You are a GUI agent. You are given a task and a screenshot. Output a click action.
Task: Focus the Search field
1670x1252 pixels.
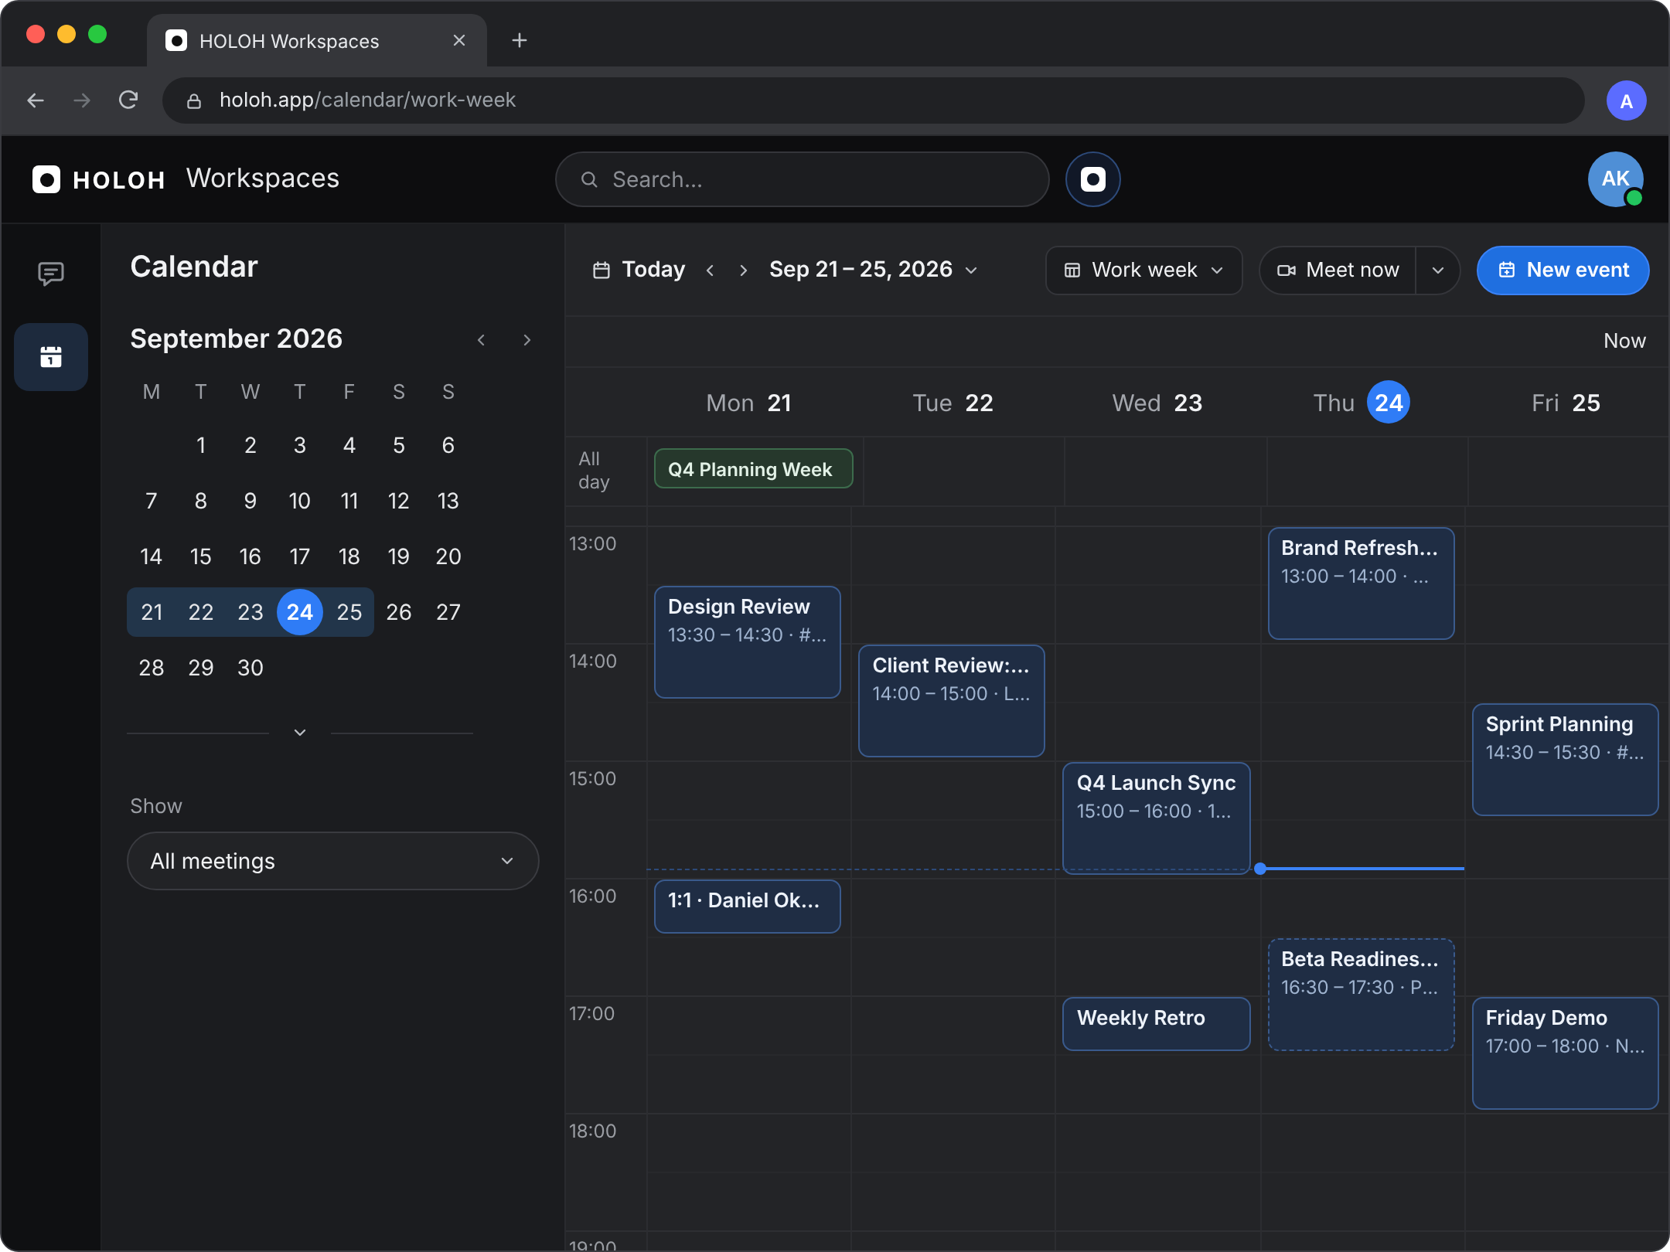pyautogui.click(x=802, y=179)
